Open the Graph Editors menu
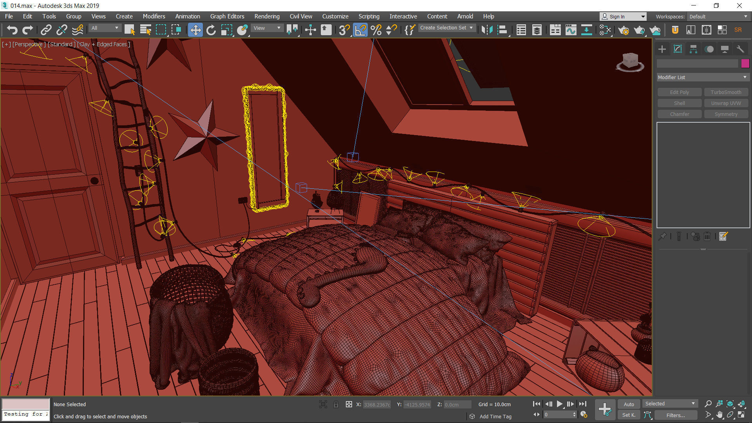The width and height of the screenshot is (752, 423). tap(227, 16)
